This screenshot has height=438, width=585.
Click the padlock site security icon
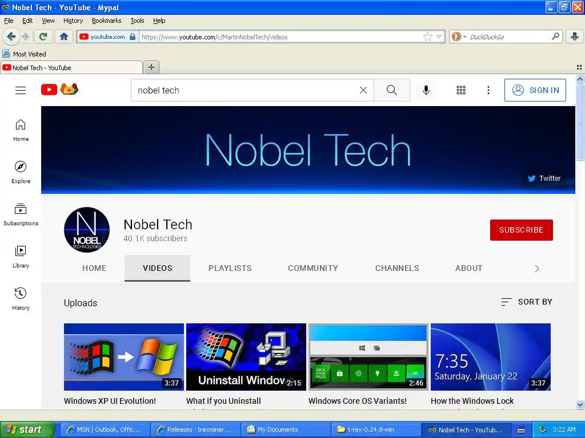pos(132,36)
